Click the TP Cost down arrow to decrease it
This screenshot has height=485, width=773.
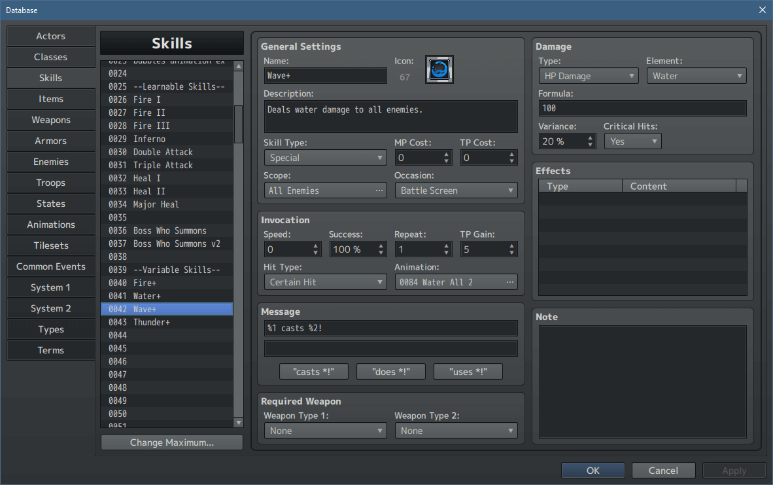click(511, 160)
